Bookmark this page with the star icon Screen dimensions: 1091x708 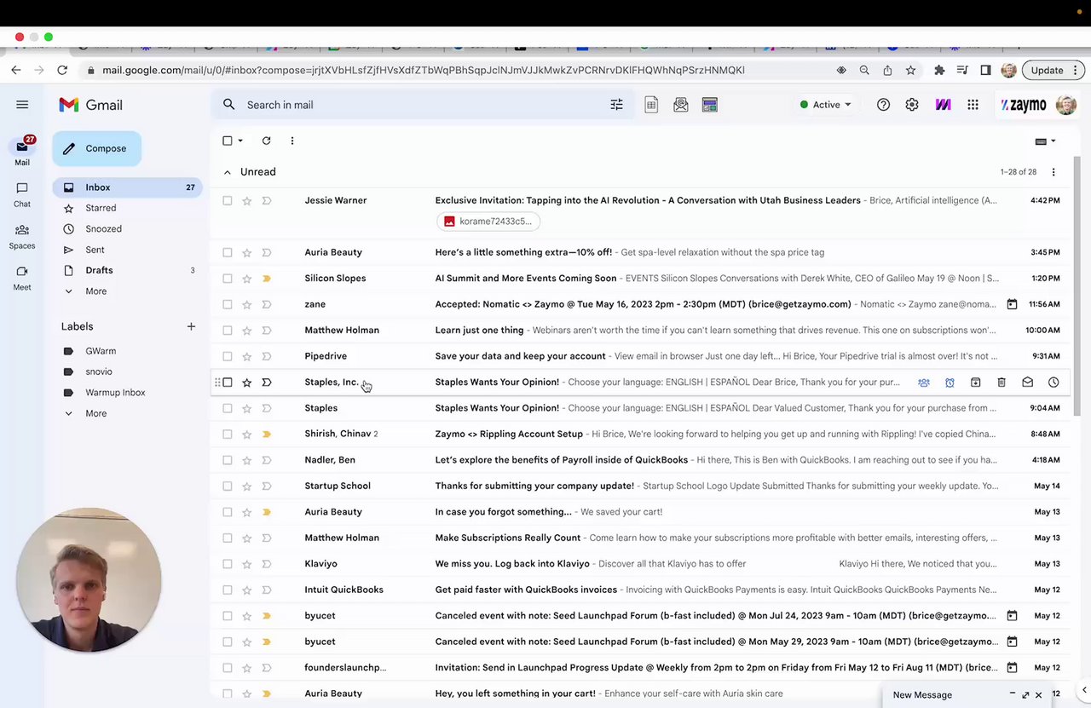pyautogui.click(x=910, y=70)
